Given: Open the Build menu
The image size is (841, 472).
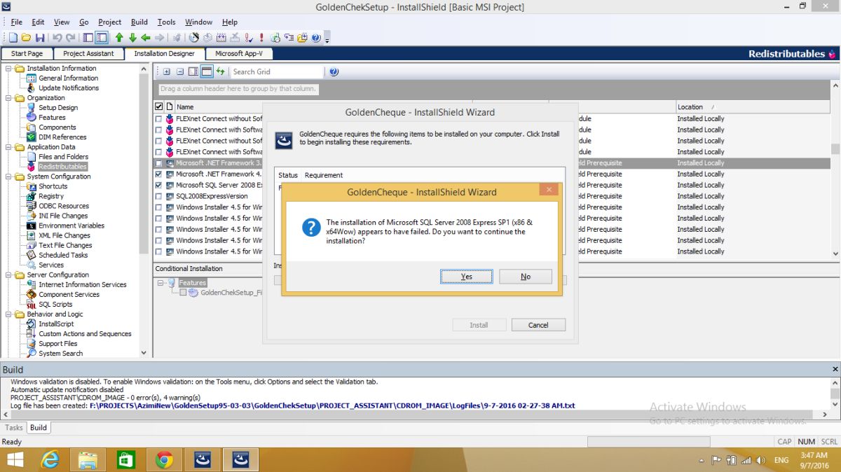Looking at the screenshot, I should pos(139,22).
